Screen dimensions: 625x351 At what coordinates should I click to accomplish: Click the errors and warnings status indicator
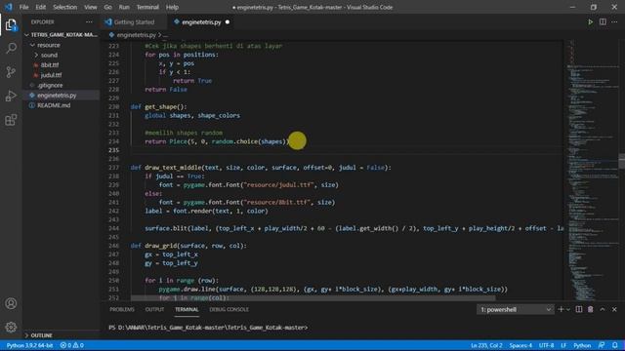tap(71, 345)
